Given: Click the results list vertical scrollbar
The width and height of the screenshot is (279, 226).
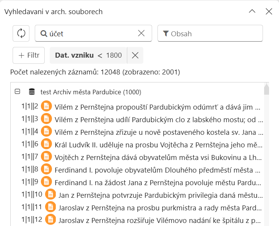Looking at the screenshot, I should point(266,153).
